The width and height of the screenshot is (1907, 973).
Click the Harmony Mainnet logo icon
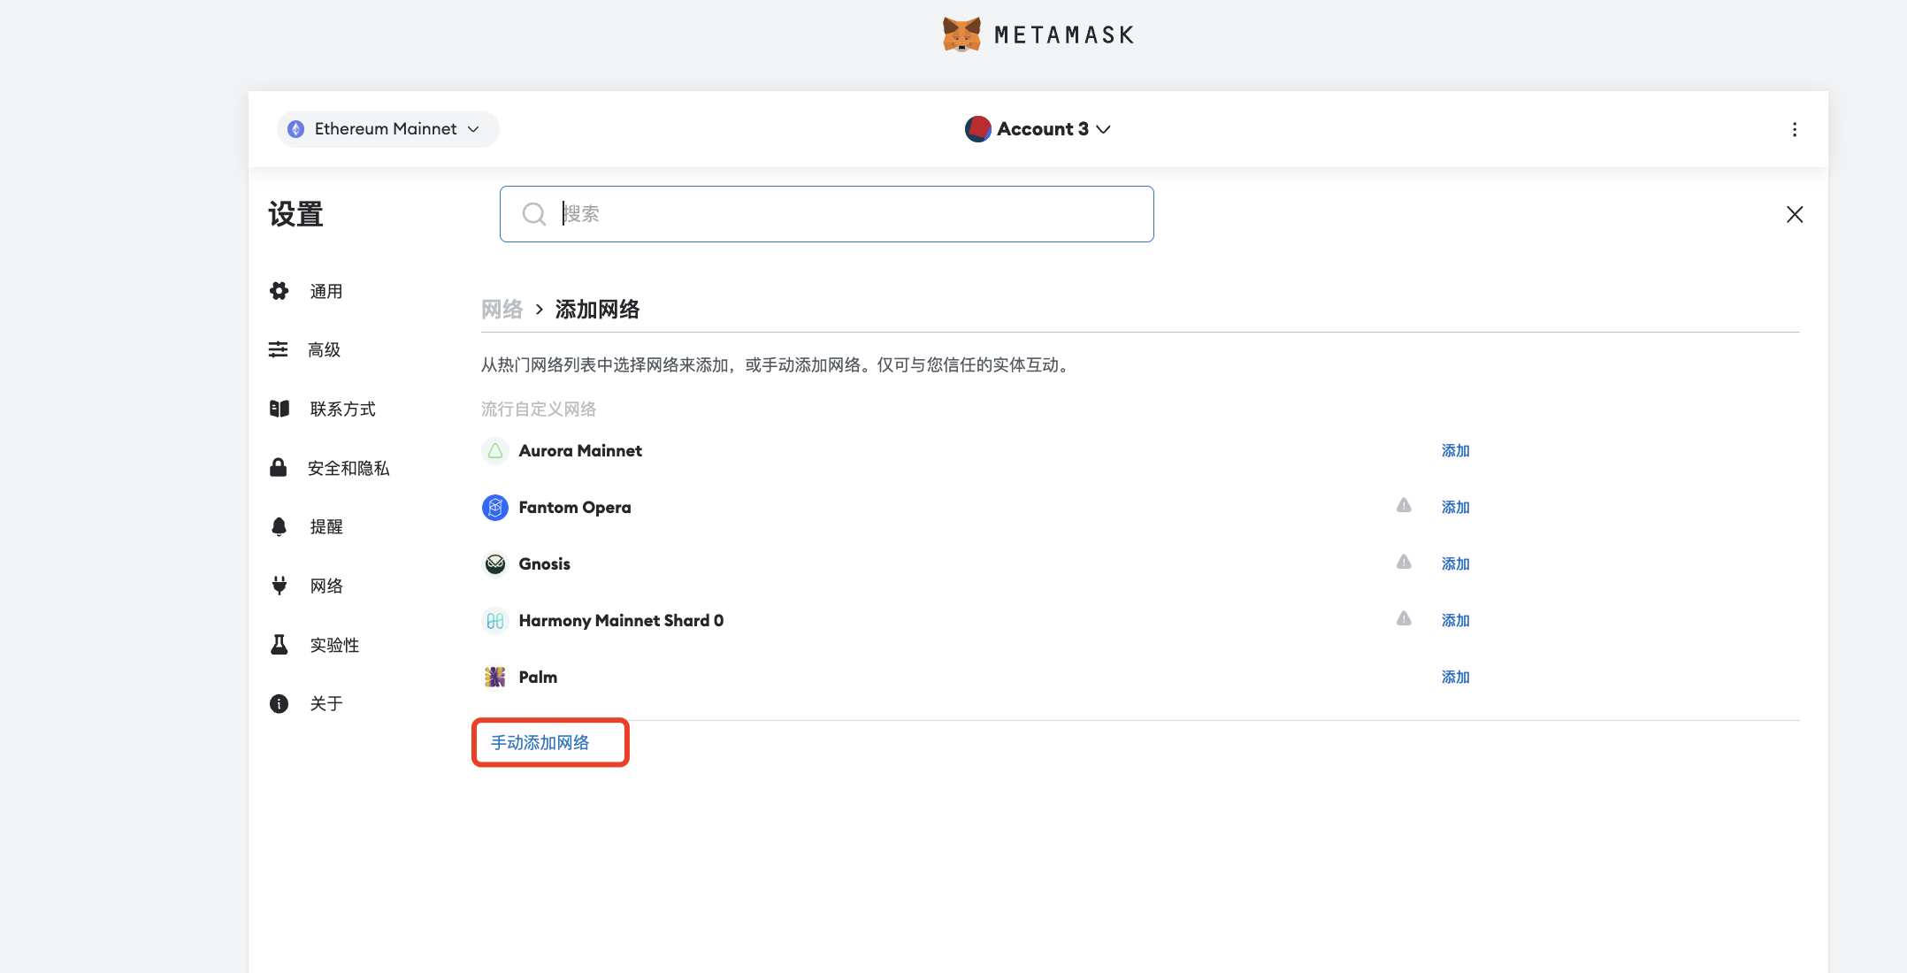[495, 621]
